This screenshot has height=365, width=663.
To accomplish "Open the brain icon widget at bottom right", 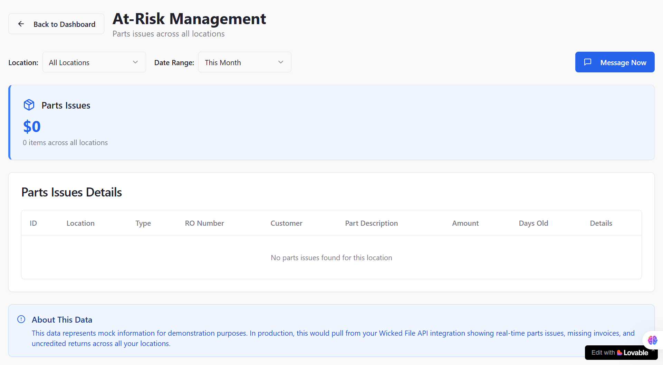I will pos(652,340).
